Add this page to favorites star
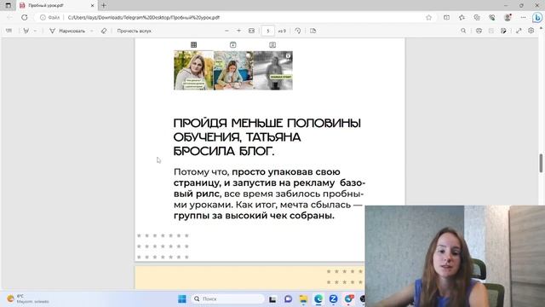545x307 pixels. (x=428, y=17)
